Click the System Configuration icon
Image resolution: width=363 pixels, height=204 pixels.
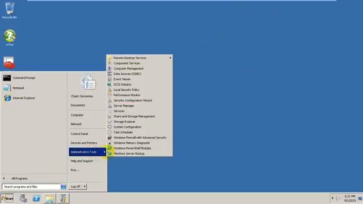109,127
